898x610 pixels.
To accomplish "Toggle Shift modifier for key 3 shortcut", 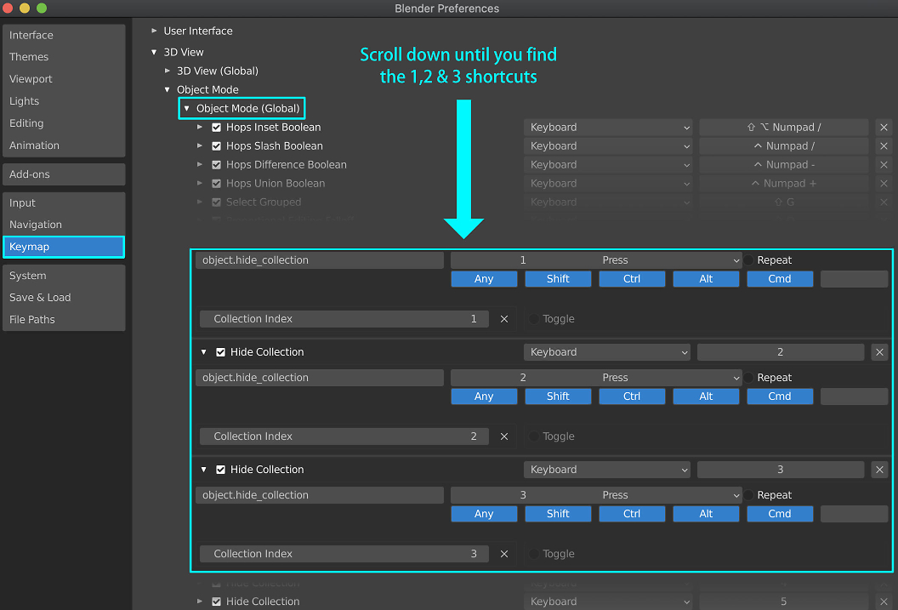I will pyautogui.click(x=558, y=514).
